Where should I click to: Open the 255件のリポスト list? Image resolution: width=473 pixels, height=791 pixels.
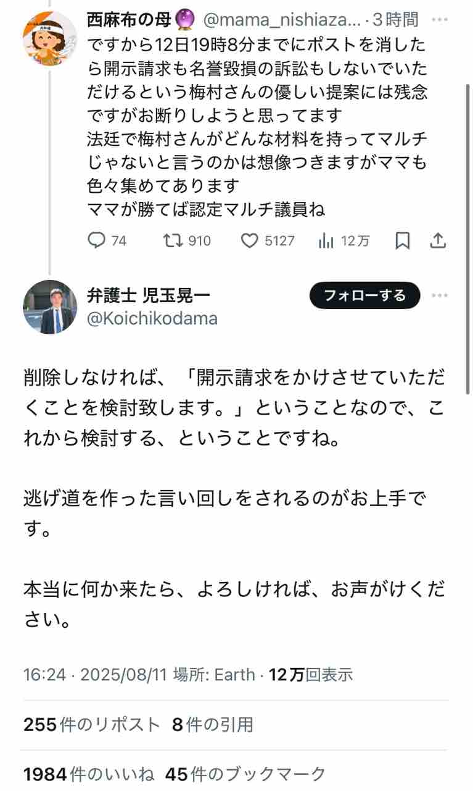click(x=91, y=724)
